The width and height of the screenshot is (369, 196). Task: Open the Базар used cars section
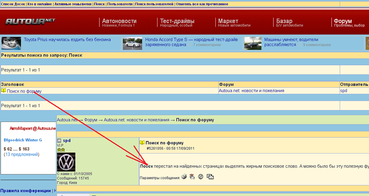(x=284, y=21)
